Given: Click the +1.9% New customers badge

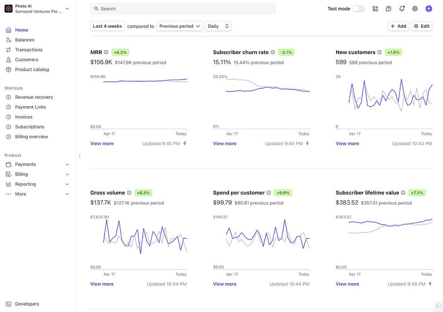Looking at the screenshot, I should coord(393,52).
